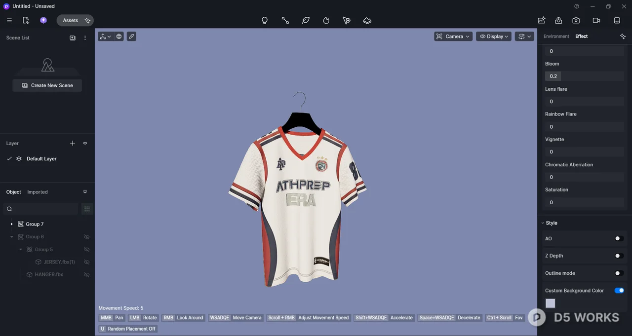This screenshot has width=632, height=336.
Task: Click the Vignette value field
Action: (585, 152)
